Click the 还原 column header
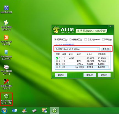This screenshot has height=114, width=119. tap(58, 54)
